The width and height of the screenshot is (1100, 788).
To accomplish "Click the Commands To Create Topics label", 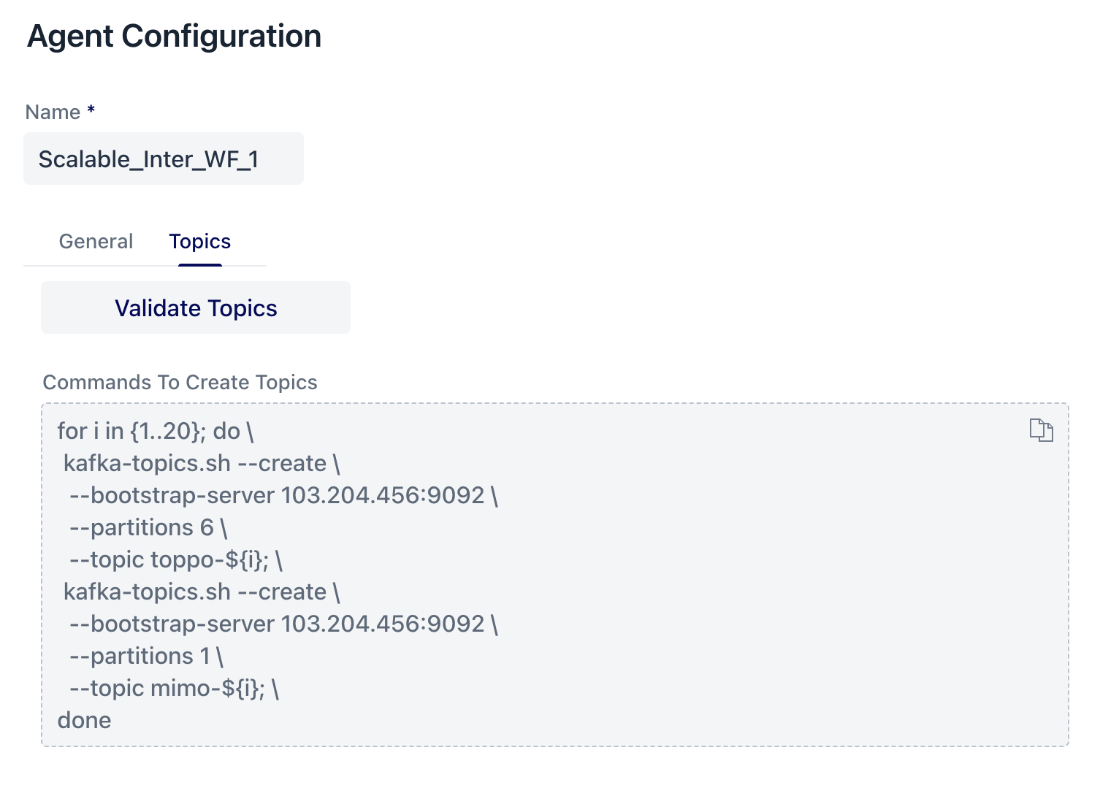I will click(x=180, y=382).
